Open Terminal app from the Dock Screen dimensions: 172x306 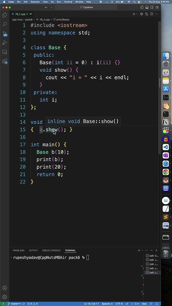tap(166, 114)
